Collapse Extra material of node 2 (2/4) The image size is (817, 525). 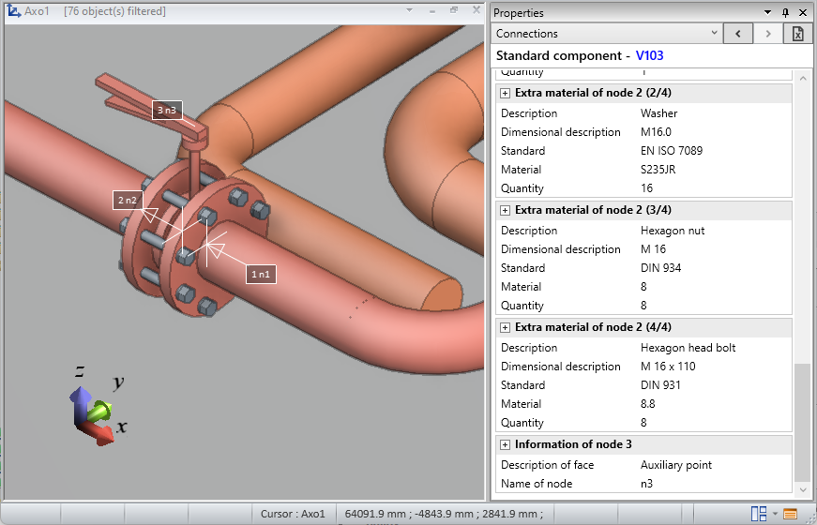click(505, 93)
